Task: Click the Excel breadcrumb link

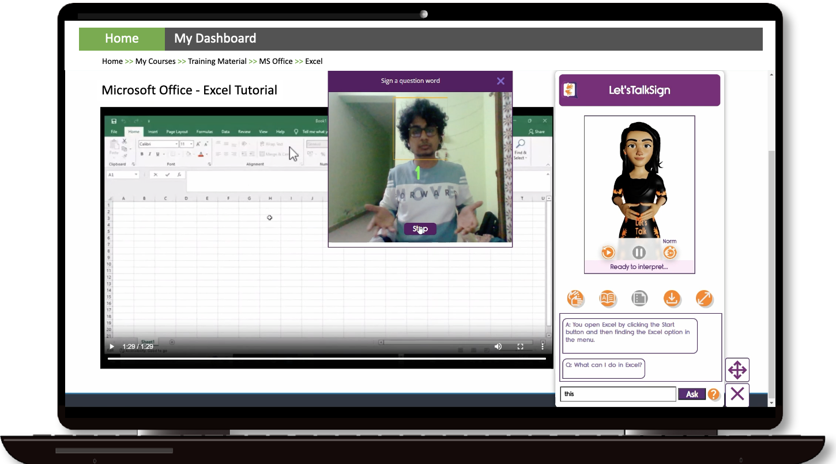Action: pos(314,61)
